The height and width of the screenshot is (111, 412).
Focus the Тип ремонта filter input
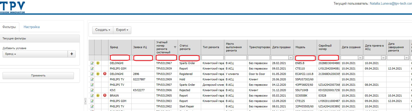point(212,58)
